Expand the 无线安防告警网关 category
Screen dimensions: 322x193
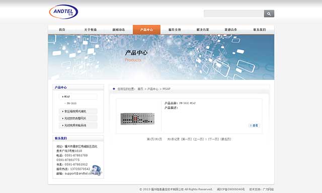pyautogui.click(x=78, y=118)
